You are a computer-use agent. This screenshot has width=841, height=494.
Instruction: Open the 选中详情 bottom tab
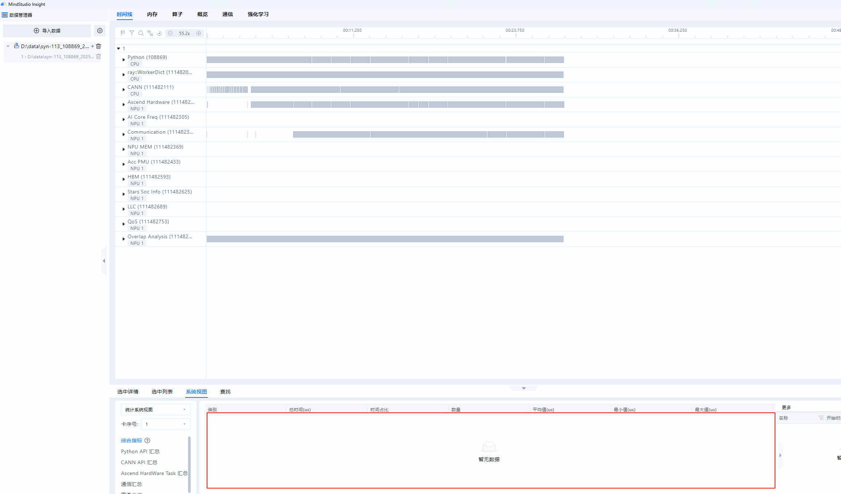point(128,392)
